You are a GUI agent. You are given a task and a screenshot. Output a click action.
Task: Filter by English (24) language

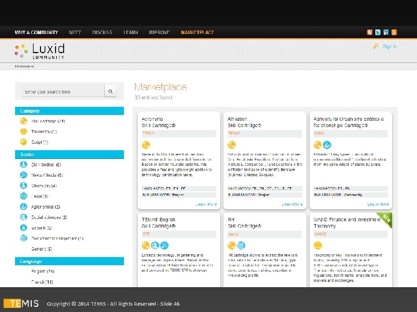(43, 272)
